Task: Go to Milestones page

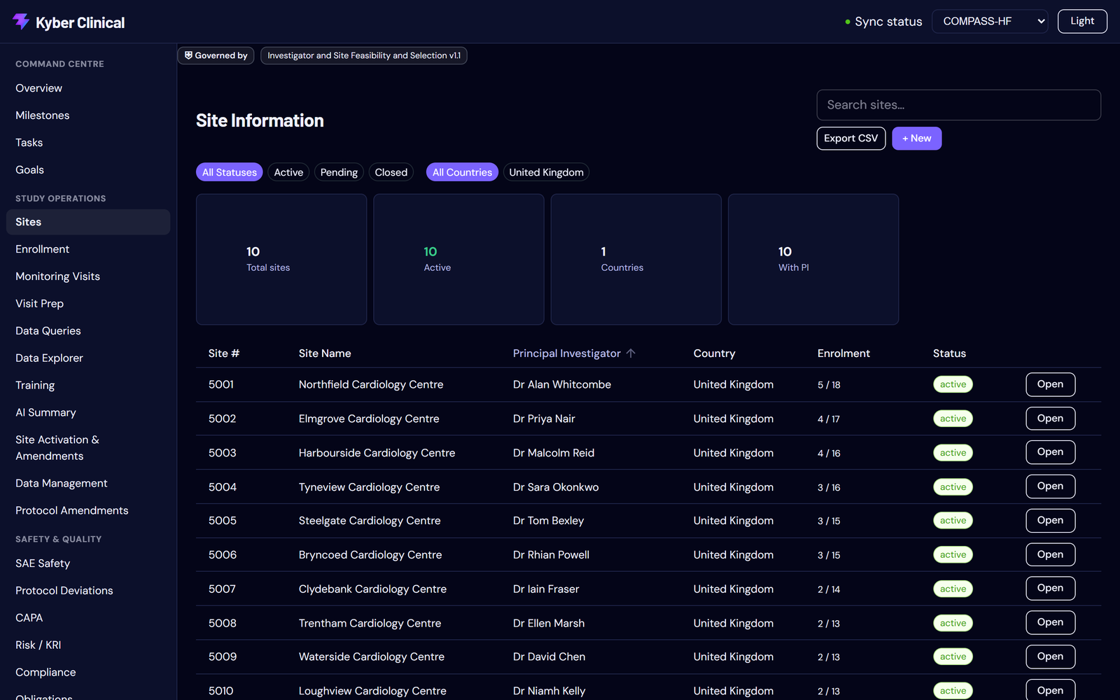Action: [x=88, y=115]
